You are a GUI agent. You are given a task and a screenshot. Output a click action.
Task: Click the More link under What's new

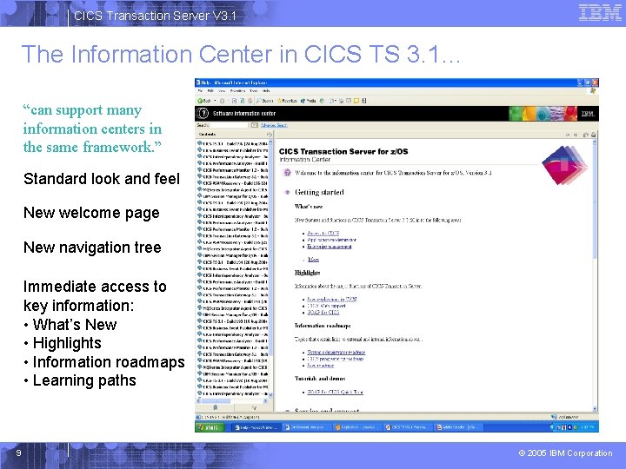click(x=313, y=260)
